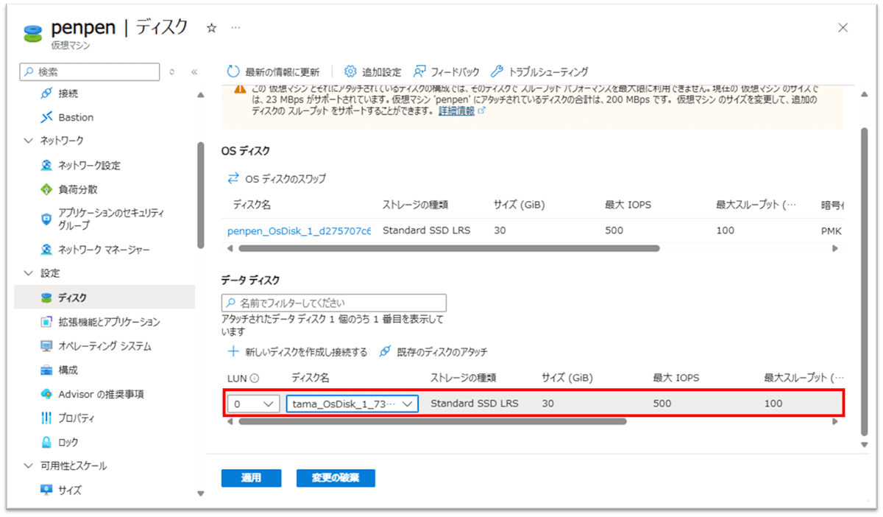Image resolution: width=883 pixels, height=517 pixels.
Task: Click the ネットワーク マネージャー icon
Action: point(46,250)
